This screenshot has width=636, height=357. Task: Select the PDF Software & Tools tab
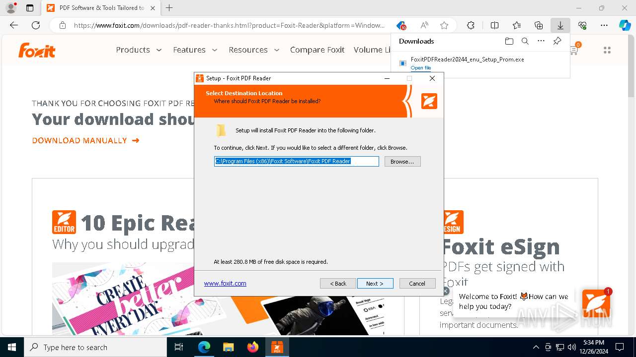tap(101, 8)
